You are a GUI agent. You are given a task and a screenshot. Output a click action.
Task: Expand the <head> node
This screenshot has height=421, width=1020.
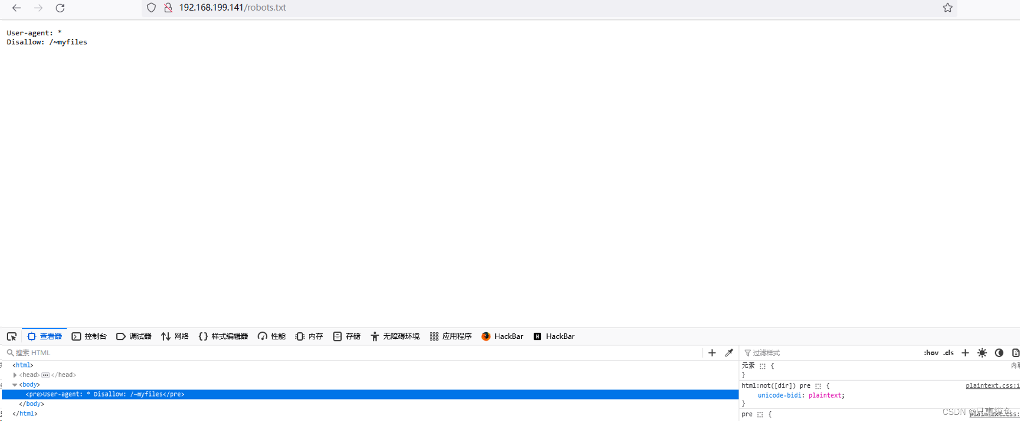point(15,375)
